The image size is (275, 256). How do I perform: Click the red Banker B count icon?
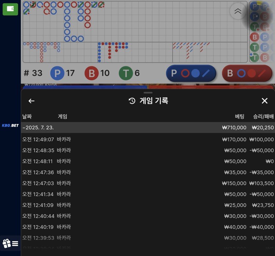tap(92, 73)
